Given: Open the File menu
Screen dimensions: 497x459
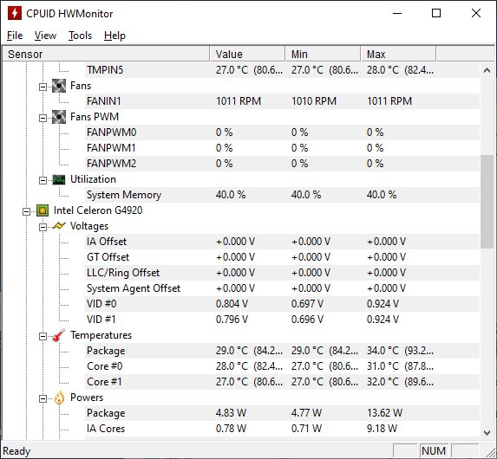Looking at the screenshot, I should 15,36.
